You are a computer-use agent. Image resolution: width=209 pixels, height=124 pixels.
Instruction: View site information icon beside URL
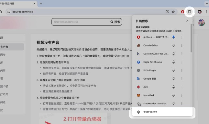9,12
